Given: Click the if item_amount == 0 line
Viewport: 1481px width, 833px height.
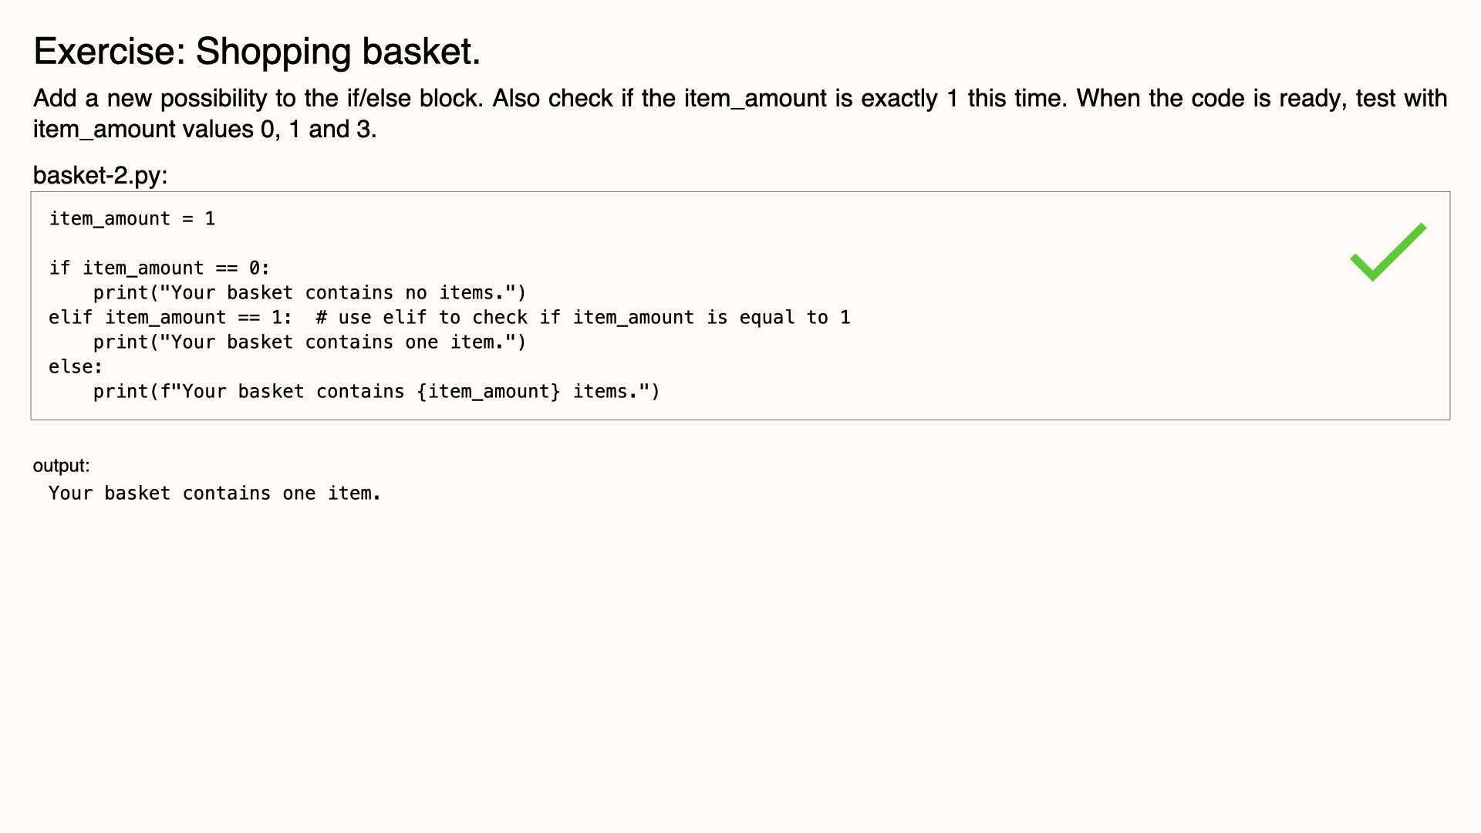Looking at the screenshot, I should click(160, 268).
